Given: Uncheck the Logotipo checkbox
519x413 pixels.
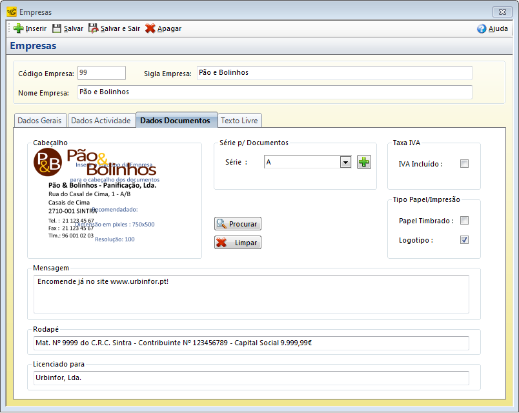Looking at the screenshot, I should [464, 240].
